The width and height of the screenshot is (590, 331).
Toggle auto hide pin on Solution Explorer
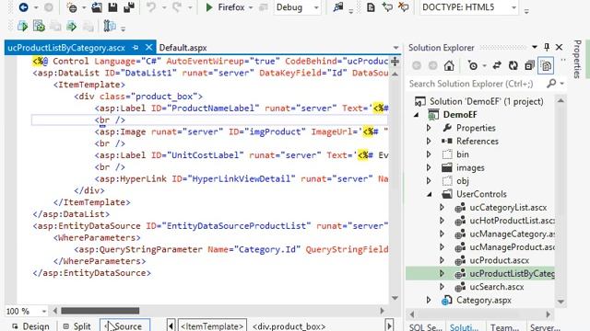click(547, 47)
